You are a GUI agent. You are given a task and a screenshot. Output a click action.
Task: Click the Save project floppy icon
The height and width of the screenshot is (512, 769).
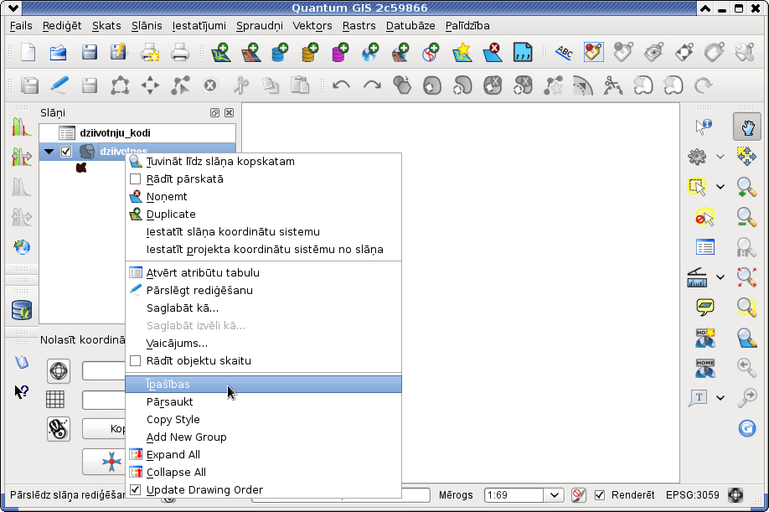(89, 52)
